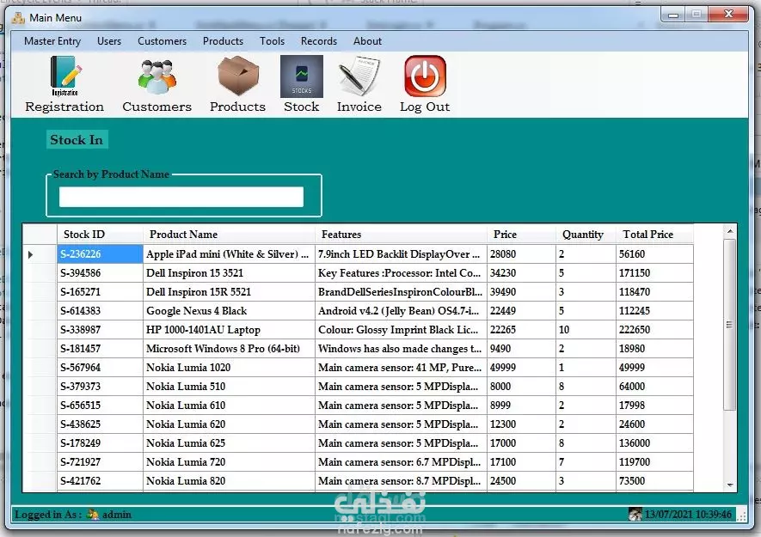The image size is (761, 537).
Task: Open the Products box icon
Action: tap(238, 76)
